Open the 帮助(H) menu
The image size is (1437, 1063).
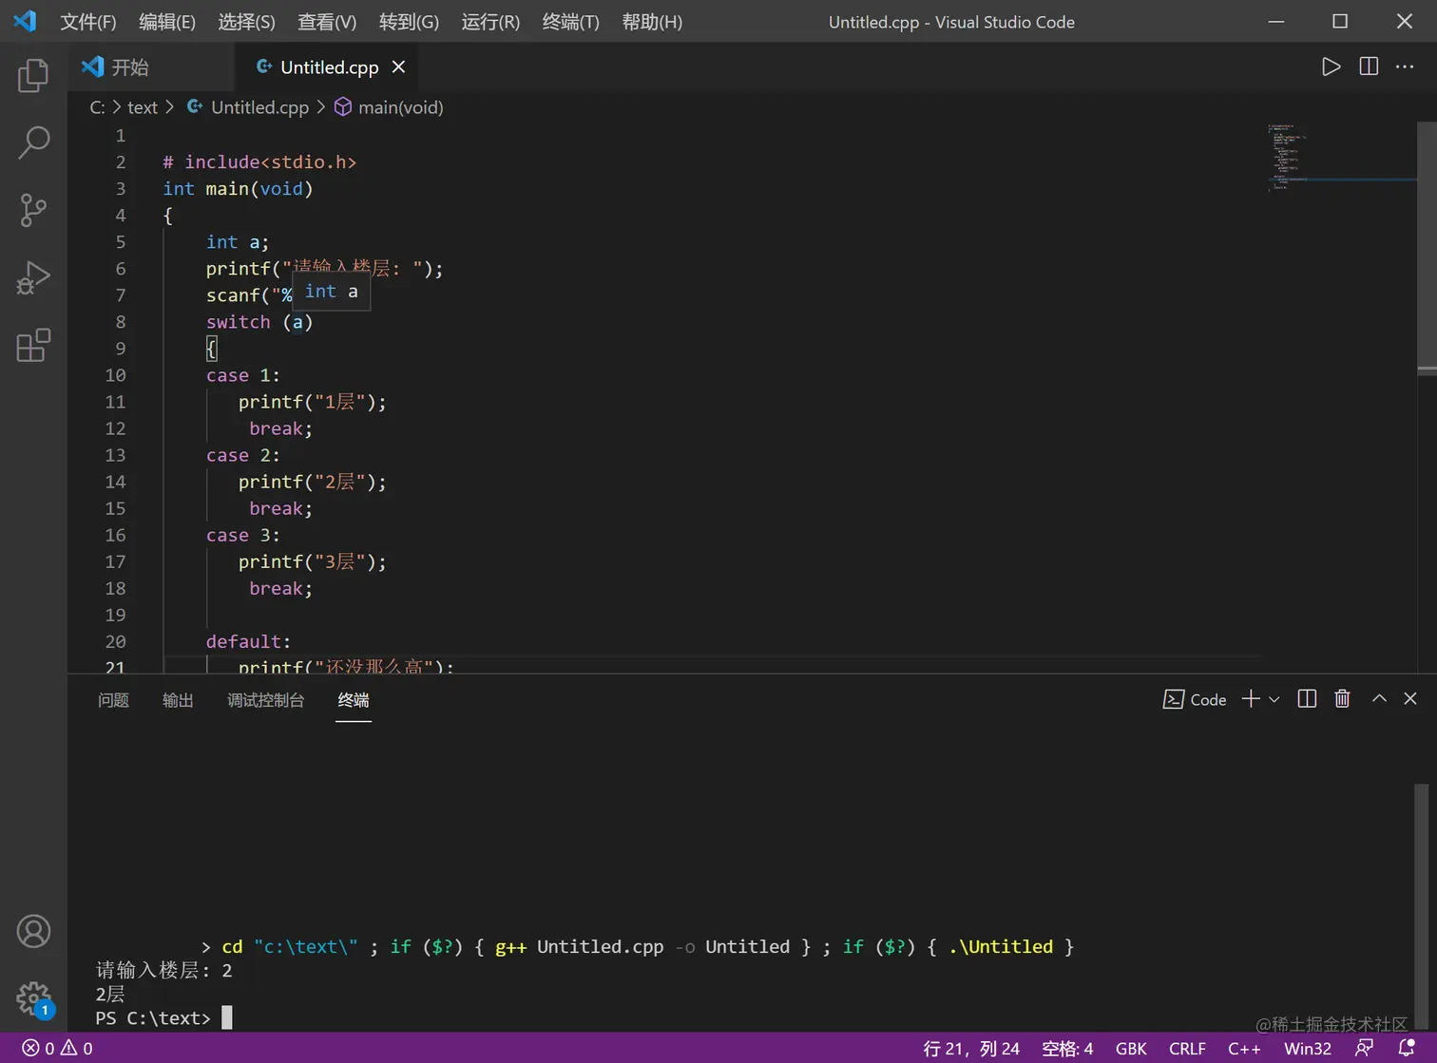click(652, 22)
